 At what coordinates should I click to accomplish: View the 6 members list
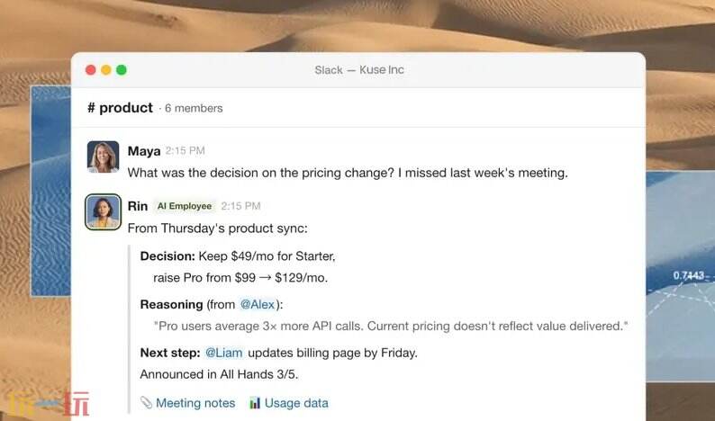(193, 109)
